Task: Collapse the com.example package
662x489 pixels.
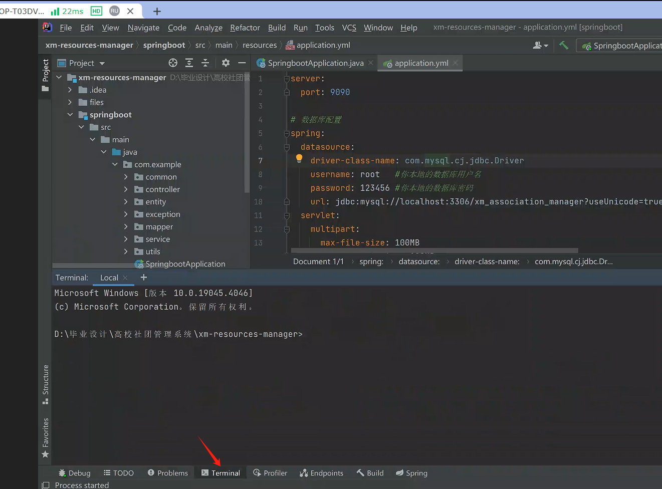Action: (115, 164)
